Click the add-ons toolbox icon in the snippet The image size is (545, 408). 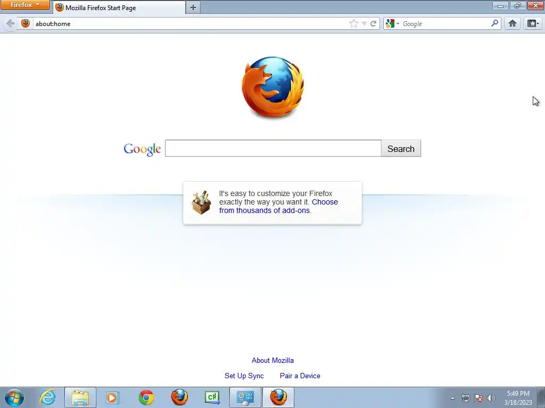pos(201,202)
